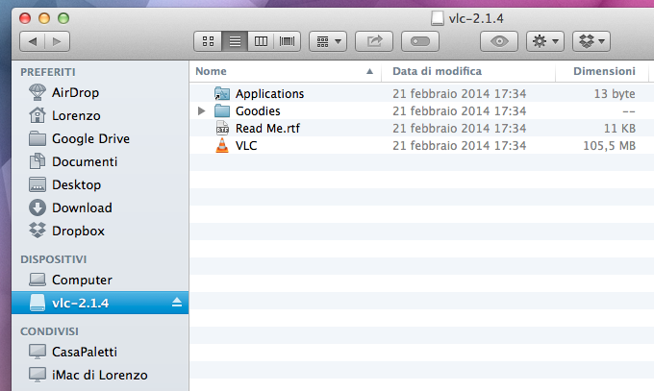
Task: Click the AirDrop parachute icon
Action: coord(38,92)
